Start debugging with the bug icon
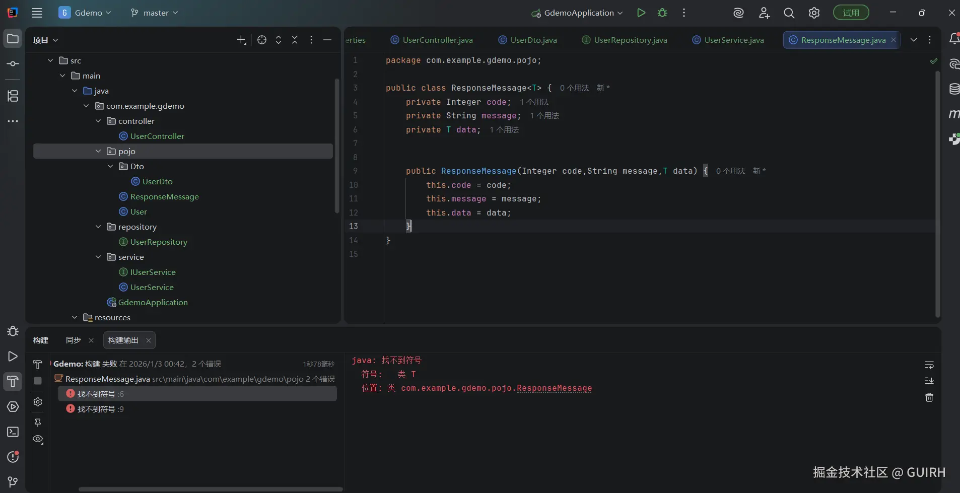 pyautogui.click(x=662, y=13)
